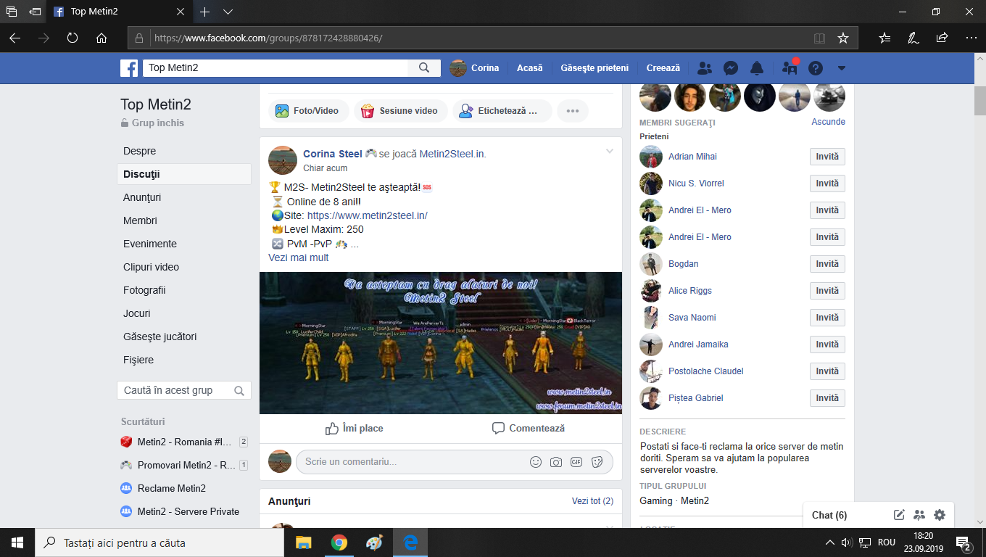Open the Metin2 Steel post image
This screenshot has height=557, width=986.
441,343
